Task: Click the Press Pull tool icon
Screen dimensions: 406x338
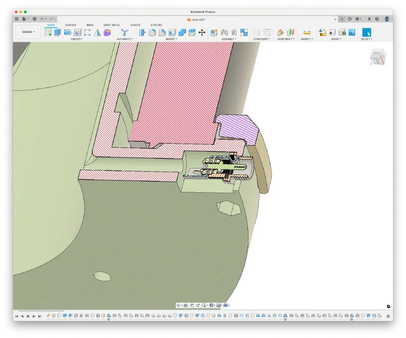Action: pyautogui.click(x=143, y=32)
